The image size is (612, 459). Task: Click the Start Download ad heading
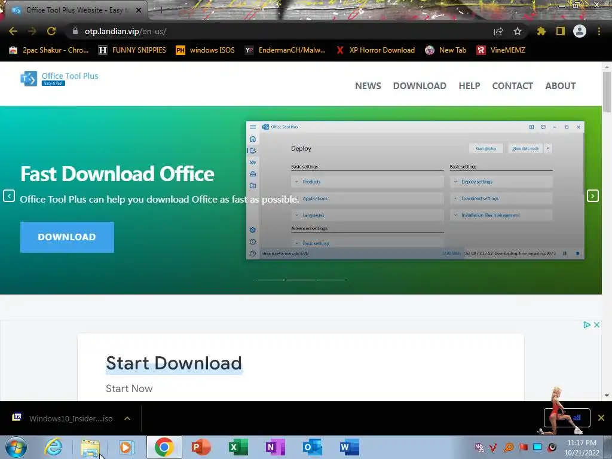click(x=174, y=363)
